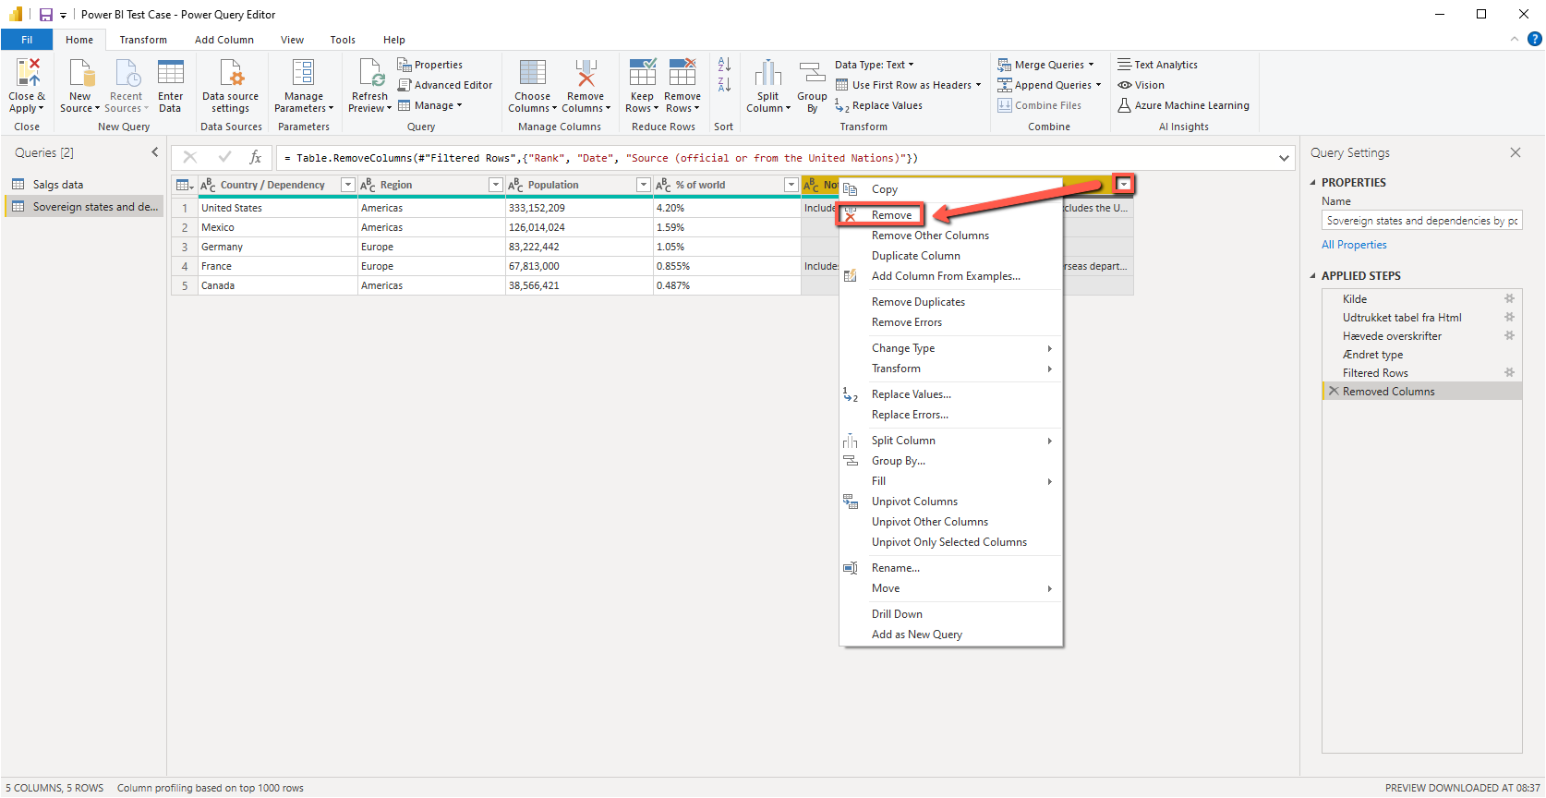The image size is (1546, 798).
Task: Open Recent Sources icon
Action: [x=127, y=72]
